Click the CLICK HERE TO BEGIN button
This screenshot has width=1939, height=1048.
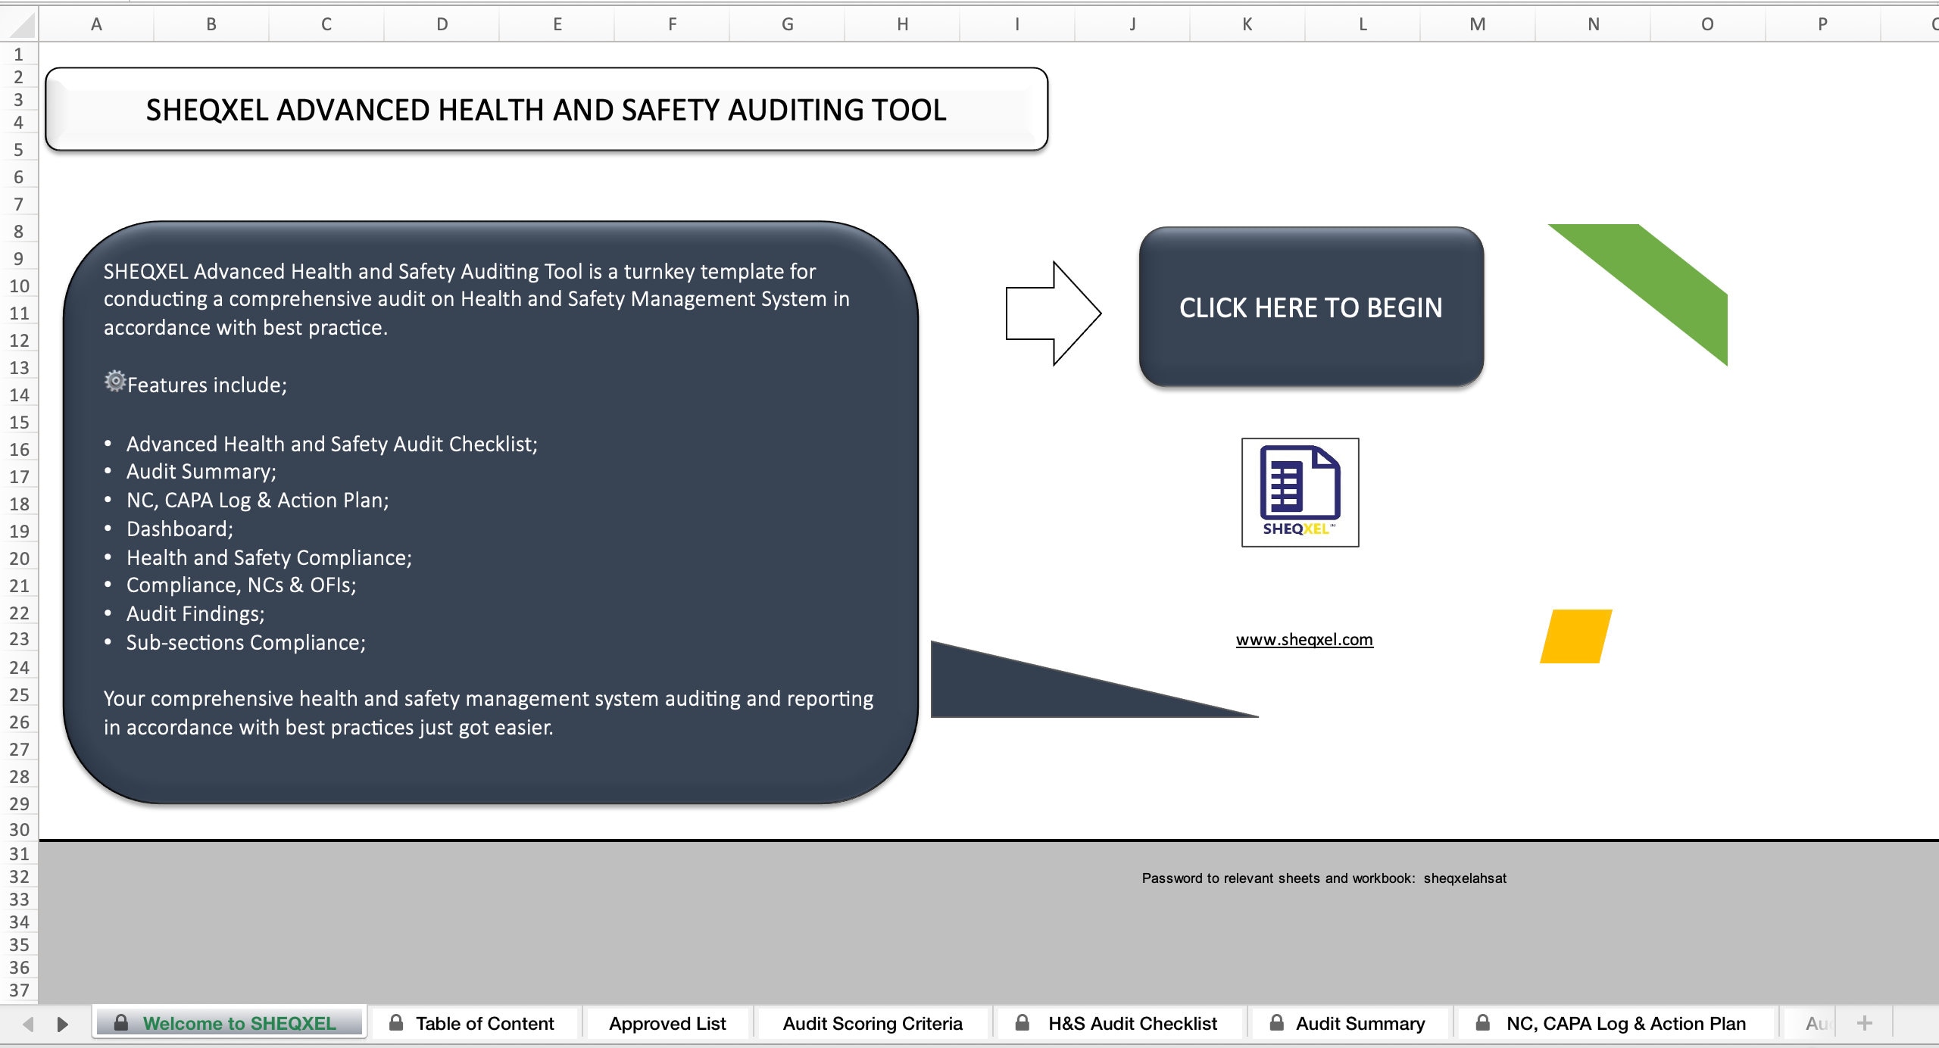[1310, 308]
